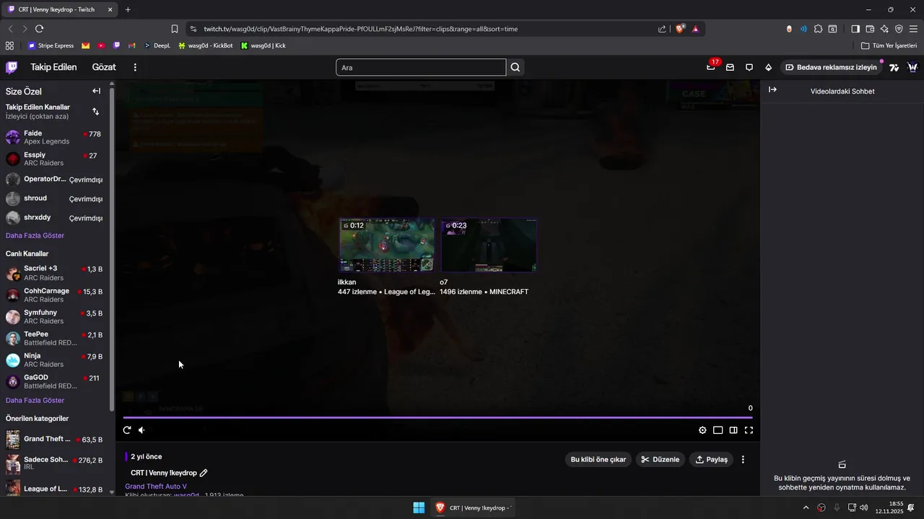Image resolution: width=924 pixels, height=519 pixels.
Task: Click the Paylaş share button
Action: (x=711, y=459)
